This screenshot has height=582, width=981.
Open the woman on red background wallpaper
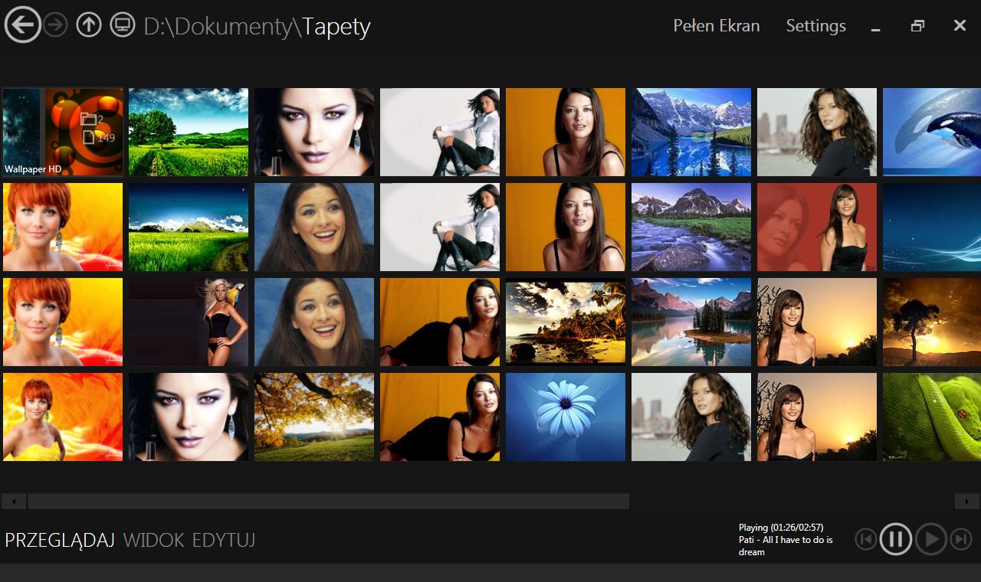click(817, 227)
